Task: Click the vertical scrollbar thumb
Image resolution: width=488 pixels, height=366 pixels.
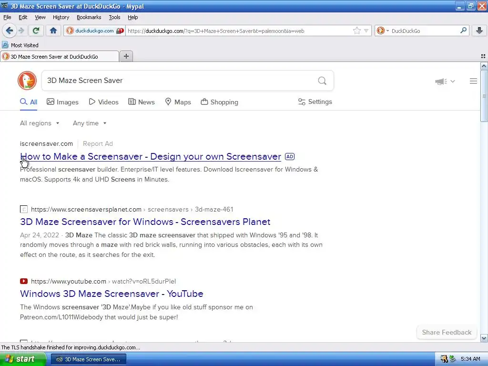Action: 484,96
